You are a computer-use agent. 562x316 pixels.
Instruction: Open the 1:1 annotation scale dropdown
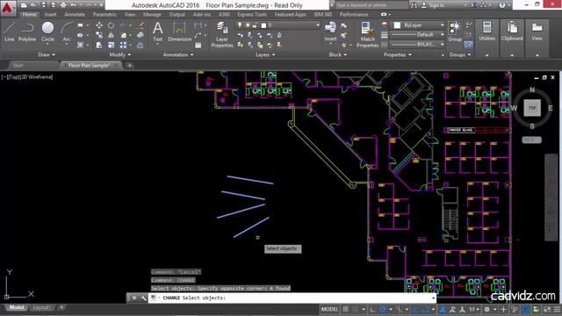pyautogui.click(x=474, y=309)
